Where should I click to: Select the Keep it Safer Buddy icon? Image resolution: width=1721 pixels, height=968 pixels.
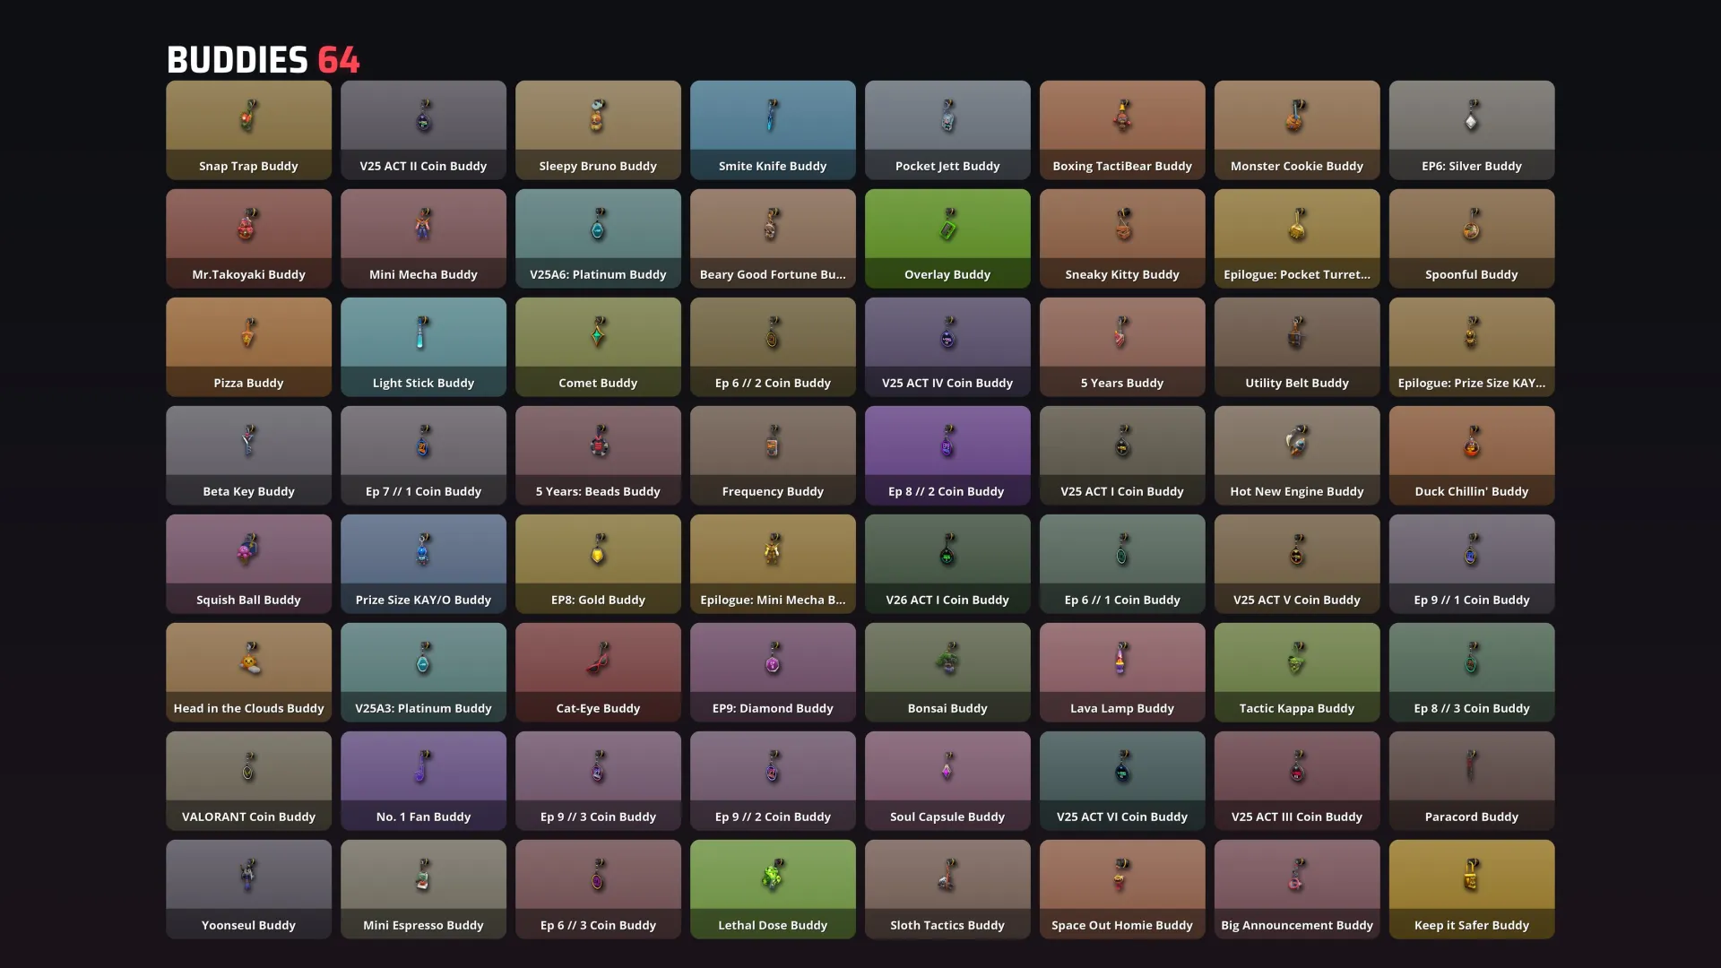1472,875
